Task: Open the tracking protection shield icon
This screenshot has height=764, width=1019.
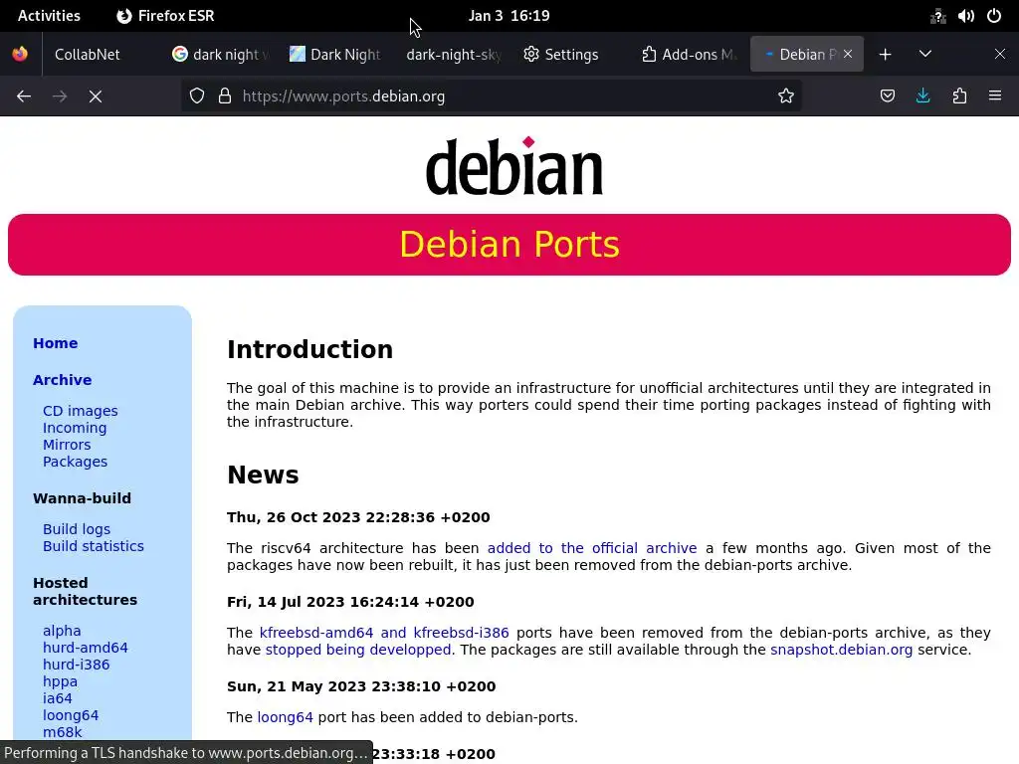Action: (197, 96)
